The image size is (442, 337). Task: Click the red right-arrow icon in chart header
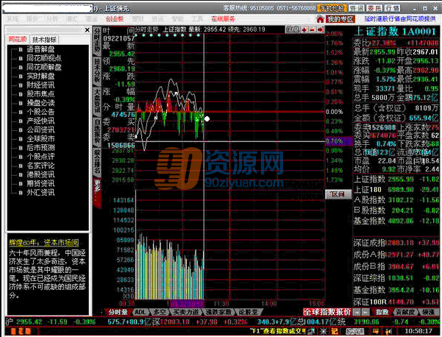(321, 29)
